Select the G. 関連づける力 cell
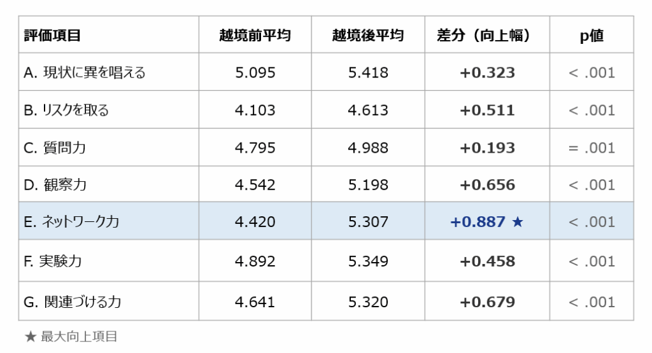This screenshot has width=652, height=353. point(73,301)
